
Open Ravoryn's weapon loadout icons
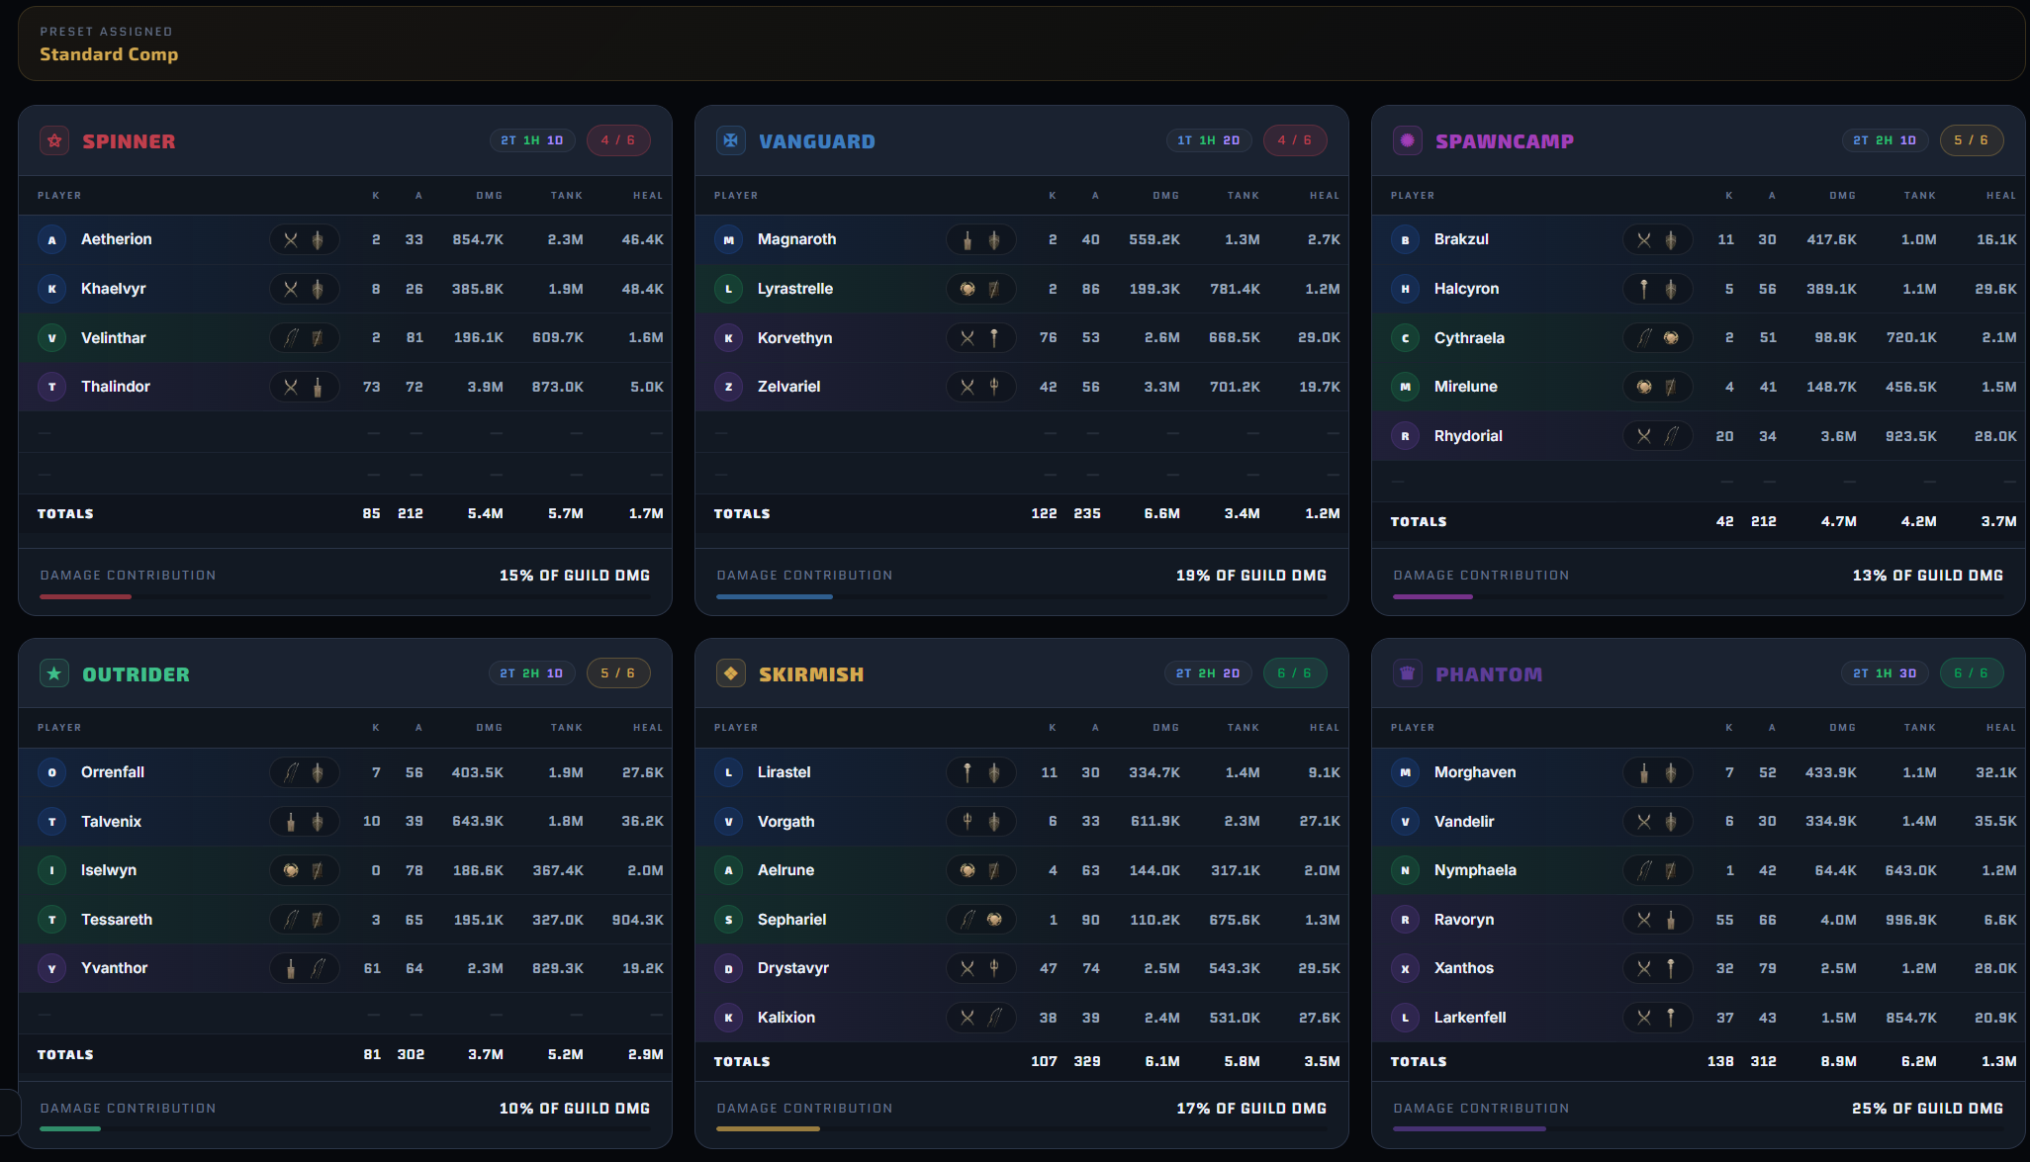pyautogui.click(x=1658, y=920)
